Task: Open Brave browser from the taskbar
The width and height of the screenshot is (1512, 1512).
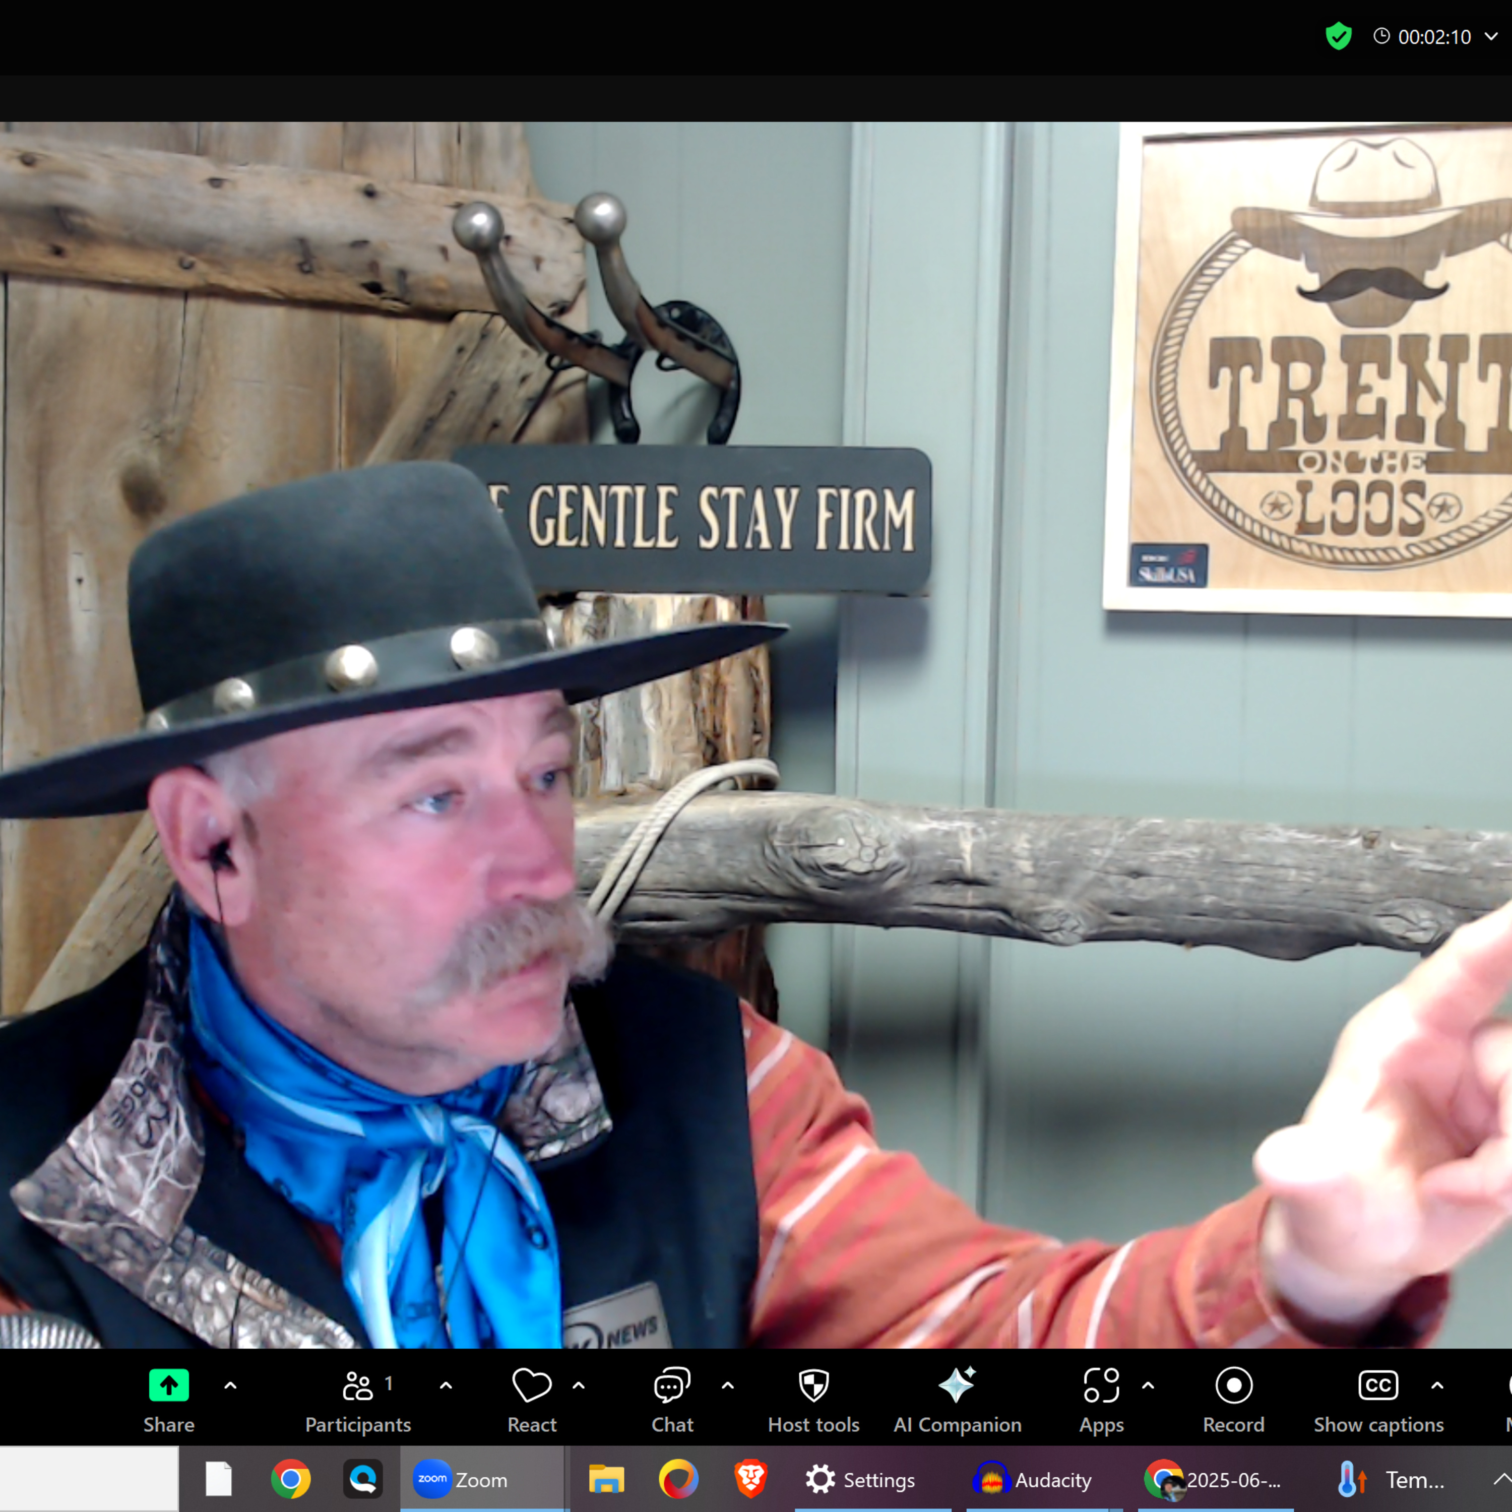Action: click(750, 1478)
